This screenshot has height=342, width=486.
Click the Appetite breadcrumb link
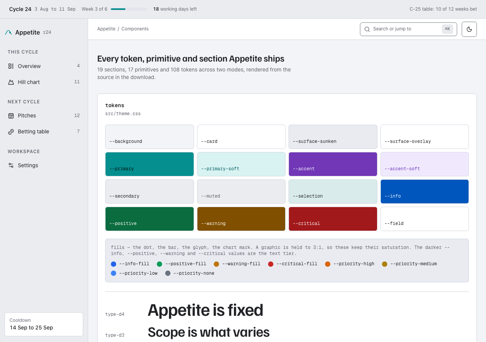tap(106, 29)
